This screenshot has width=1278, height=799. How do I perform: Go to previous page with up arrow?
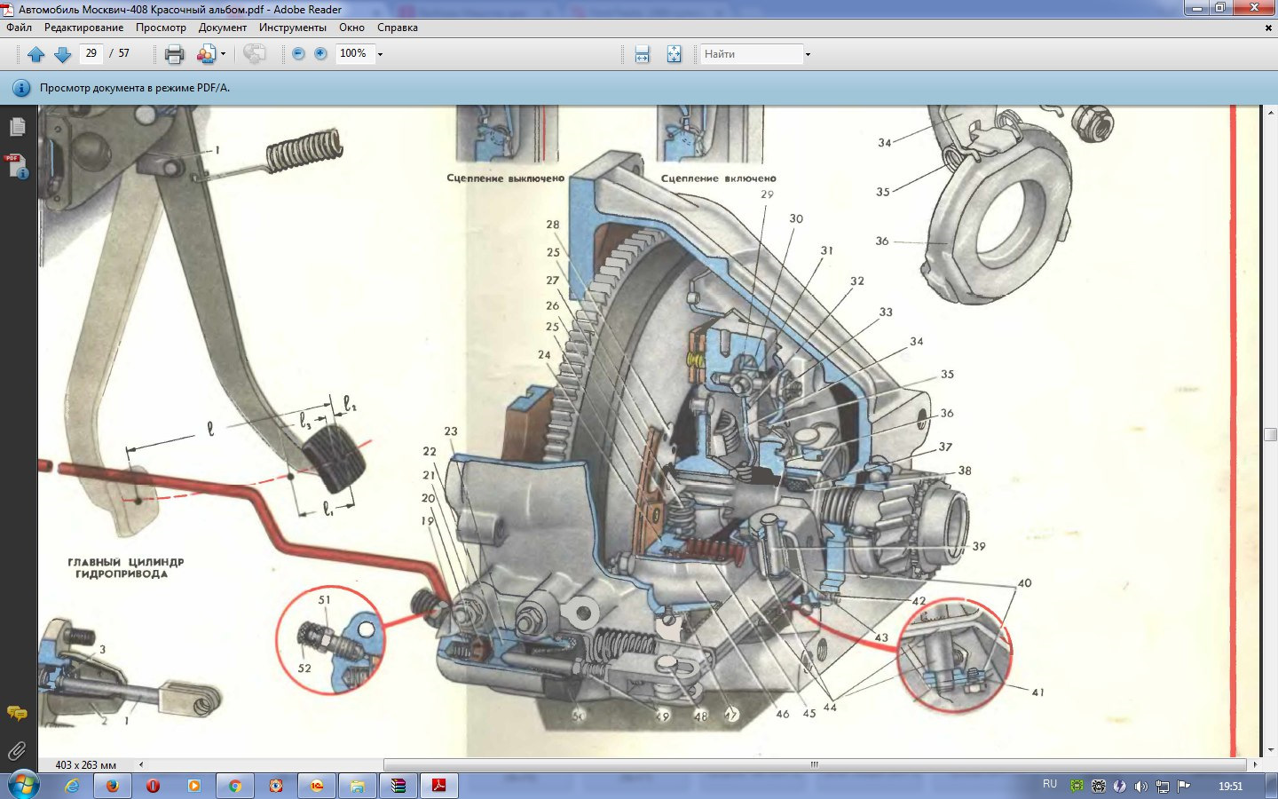pyautogui.click(x=35, y=54)
